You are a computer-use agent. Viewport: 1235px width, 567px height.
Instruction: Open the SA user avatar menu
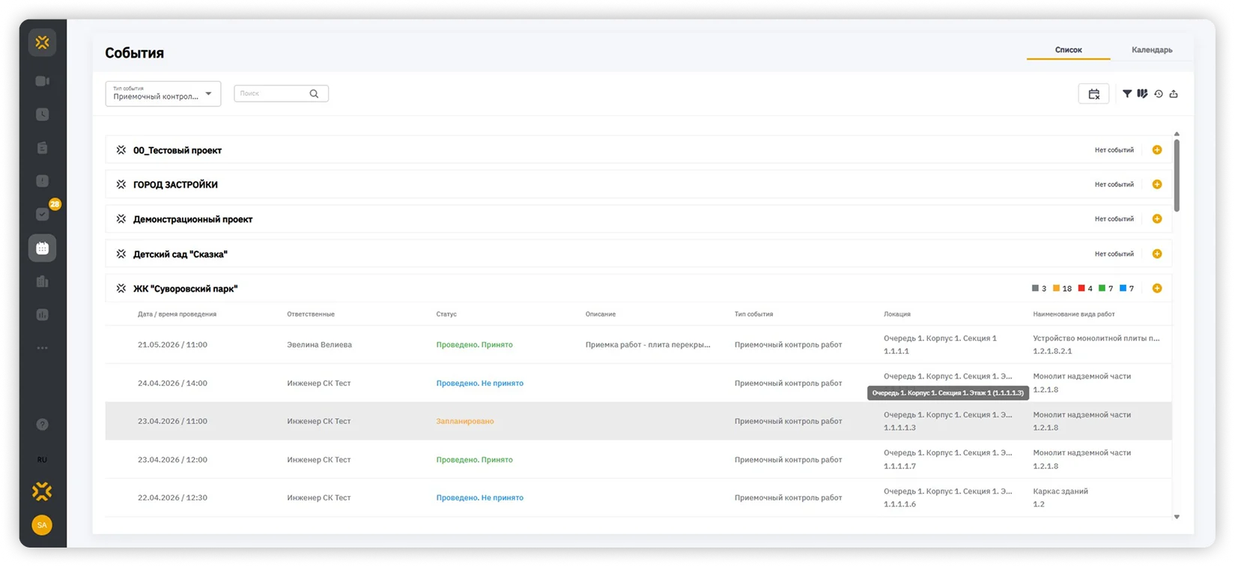pyautogui.click(x=42, y=525)
